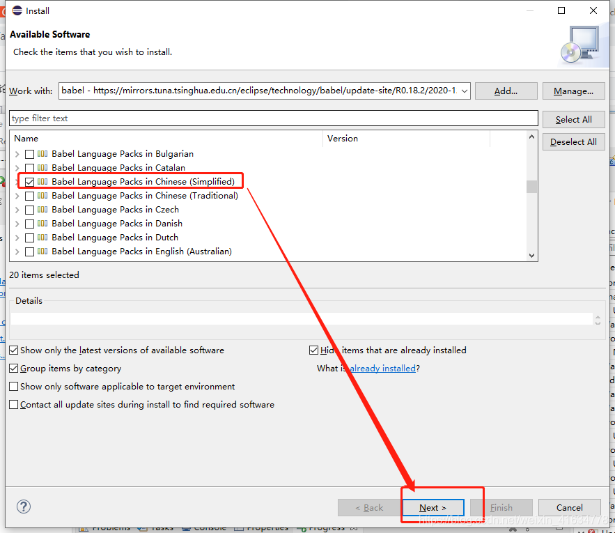Viewport: 615px width, 533px height.
Task: Click the Dutch language pack category icon
Action: coord(42,237)
